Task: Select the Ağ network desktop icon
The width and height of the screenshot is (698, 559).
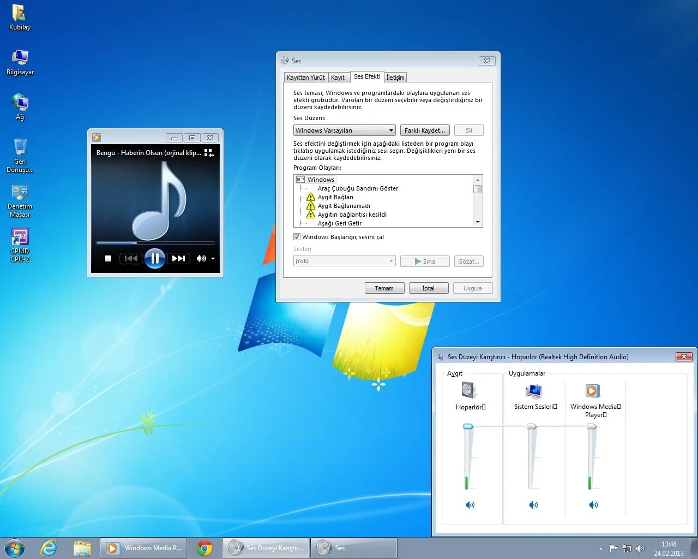Action: [x=20, y=107]
